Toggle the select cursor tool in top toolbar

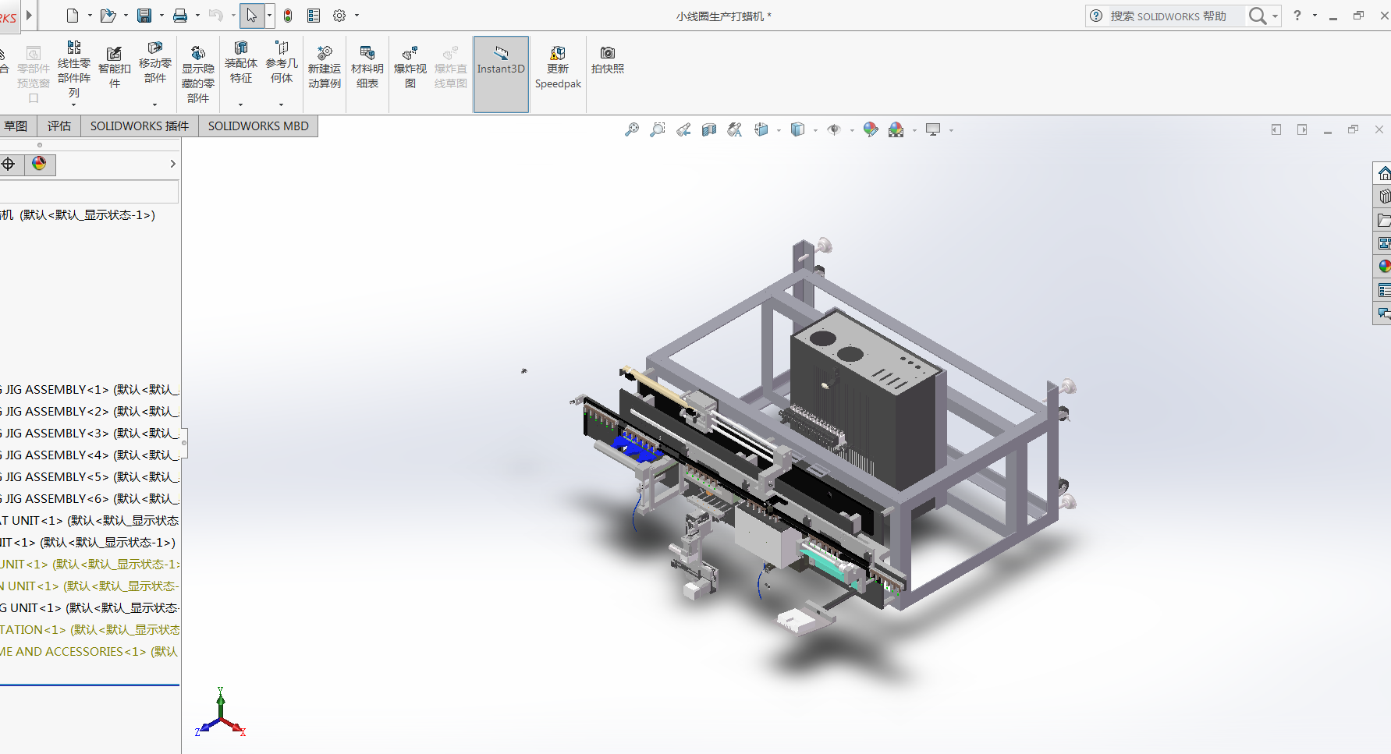(251, 16)
